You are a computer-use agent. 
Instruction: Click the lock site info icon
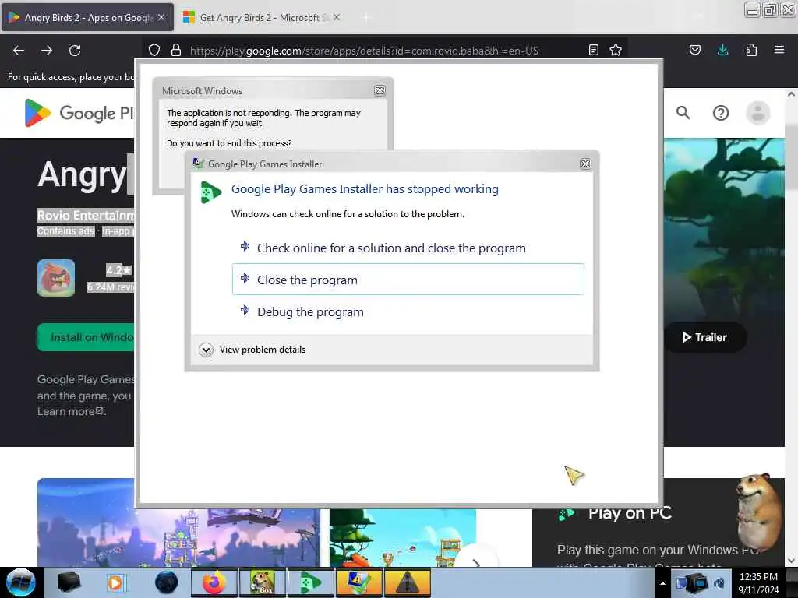(x=176, y=50)
